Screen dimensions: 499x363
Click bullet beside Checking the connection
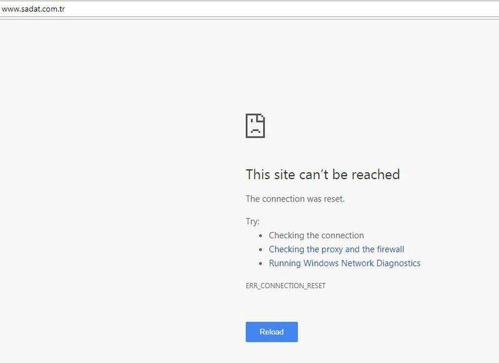[261, 236]
